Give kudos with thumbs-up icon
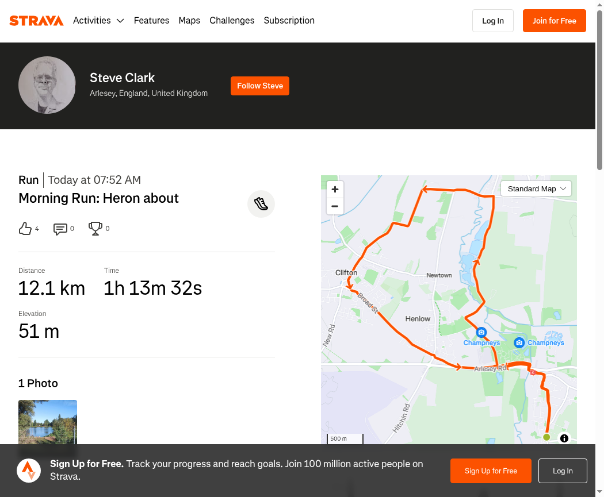 point(25,229)
